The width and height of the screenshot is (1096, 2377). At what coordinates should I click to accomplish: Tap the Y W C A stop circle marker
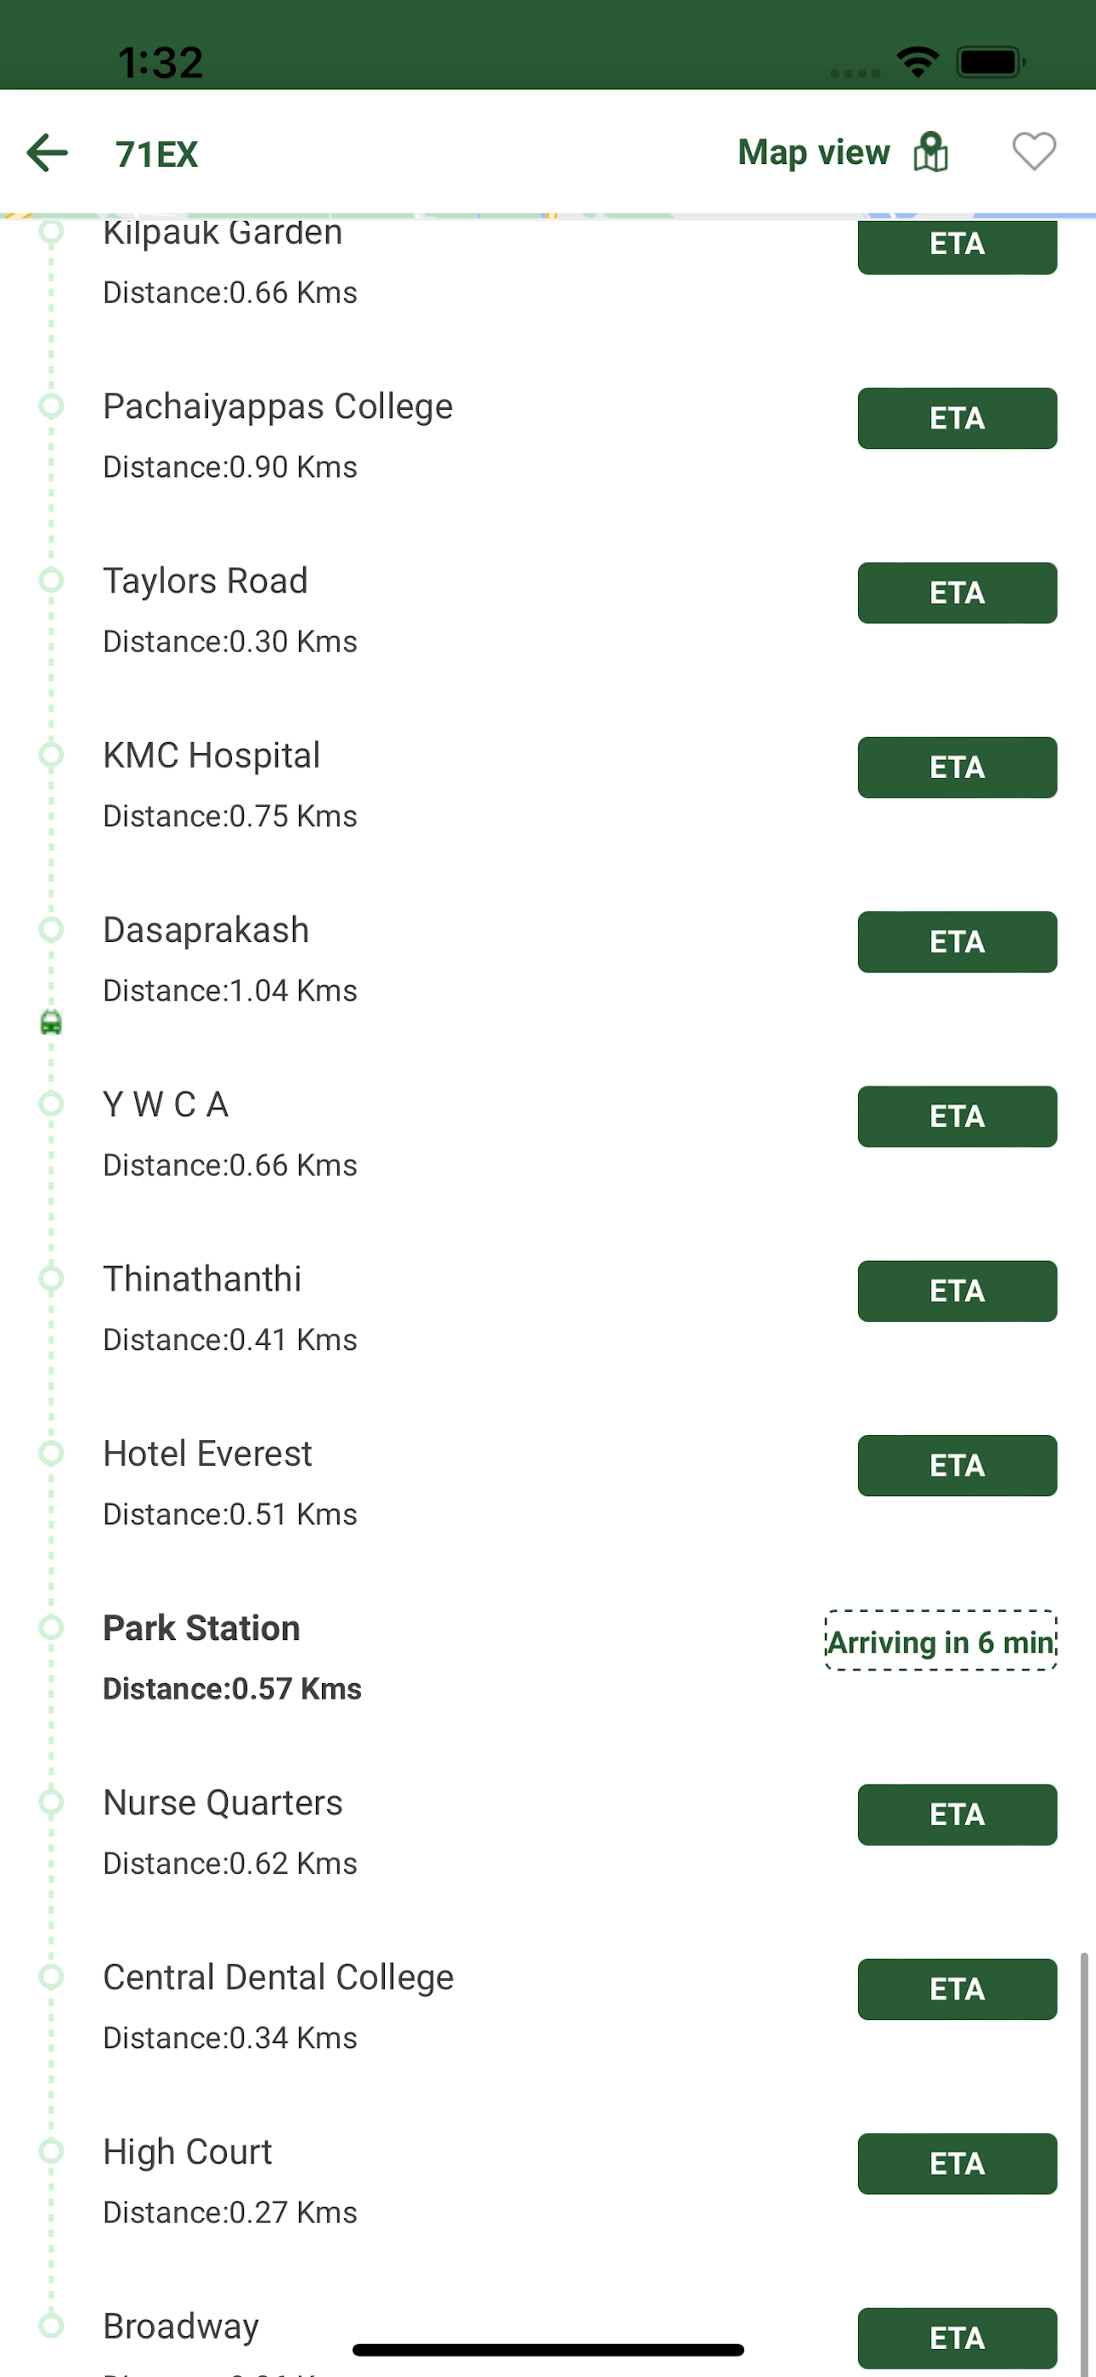pos(52,1104)
